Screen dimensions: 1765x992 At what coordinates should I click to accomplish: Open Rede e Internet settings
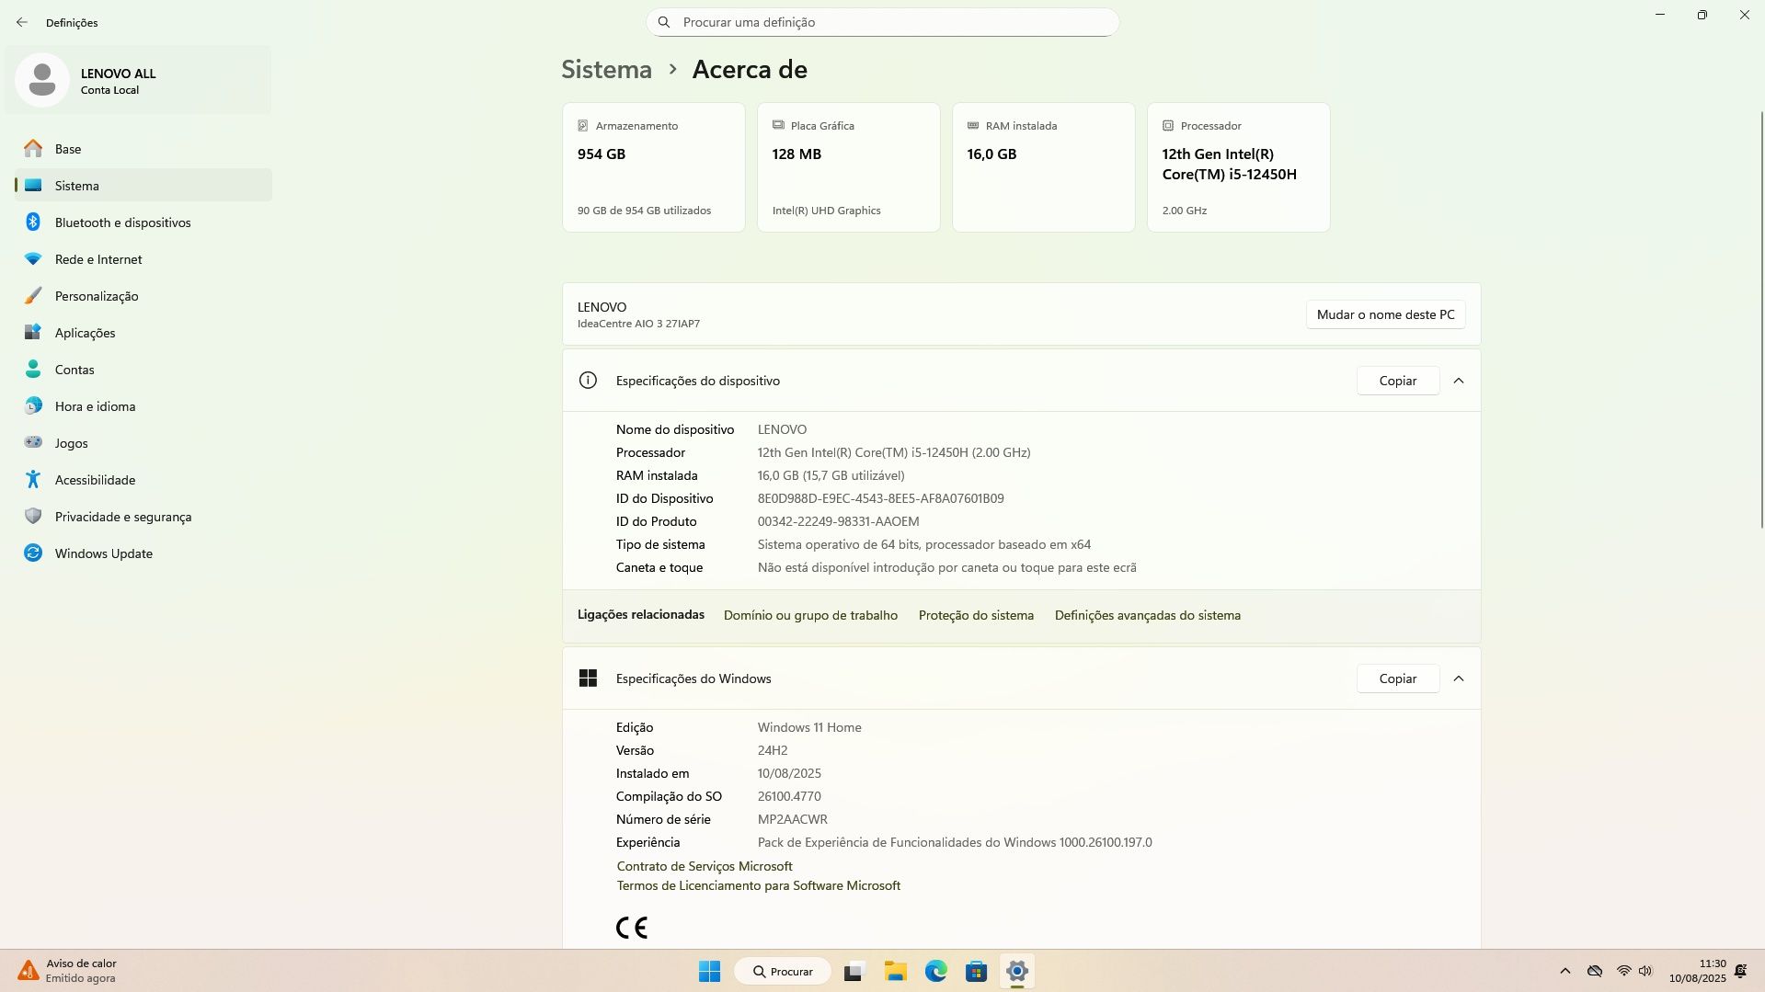pos(143,259)
